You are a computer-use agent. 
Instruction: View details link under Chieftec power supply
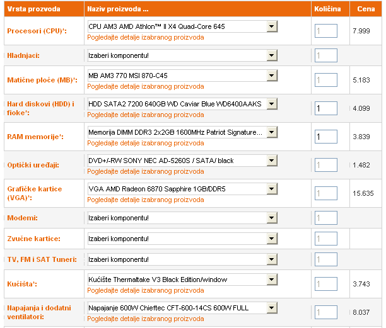point(146,319)
